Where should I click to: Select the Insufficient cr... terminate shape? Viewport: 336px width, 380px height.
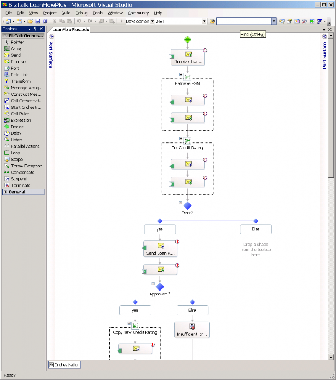(192, 330)
